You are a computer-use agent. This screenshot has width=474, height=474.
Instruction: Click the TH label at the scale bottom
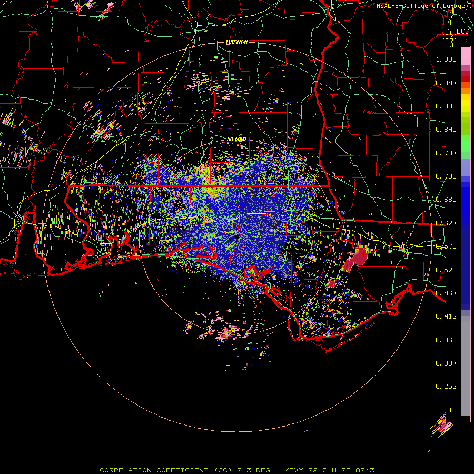pyautogui.click(x=452, y=410)
